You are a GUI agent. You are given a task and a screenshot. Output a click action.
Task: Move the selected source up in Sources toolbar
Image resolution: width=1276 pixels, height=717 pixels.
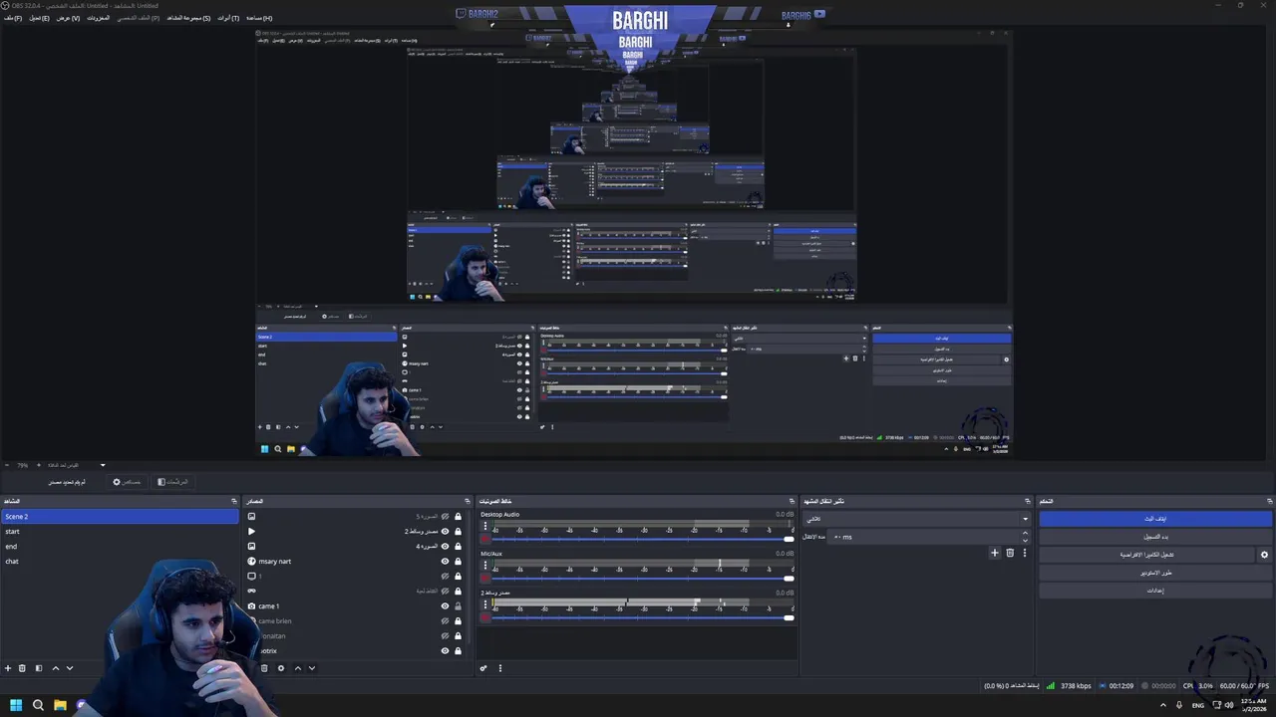(x=297, y=668)
